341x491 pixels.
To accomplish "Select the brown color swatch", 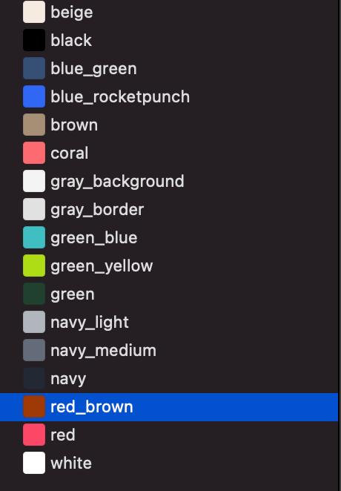I will coord(34,125).
